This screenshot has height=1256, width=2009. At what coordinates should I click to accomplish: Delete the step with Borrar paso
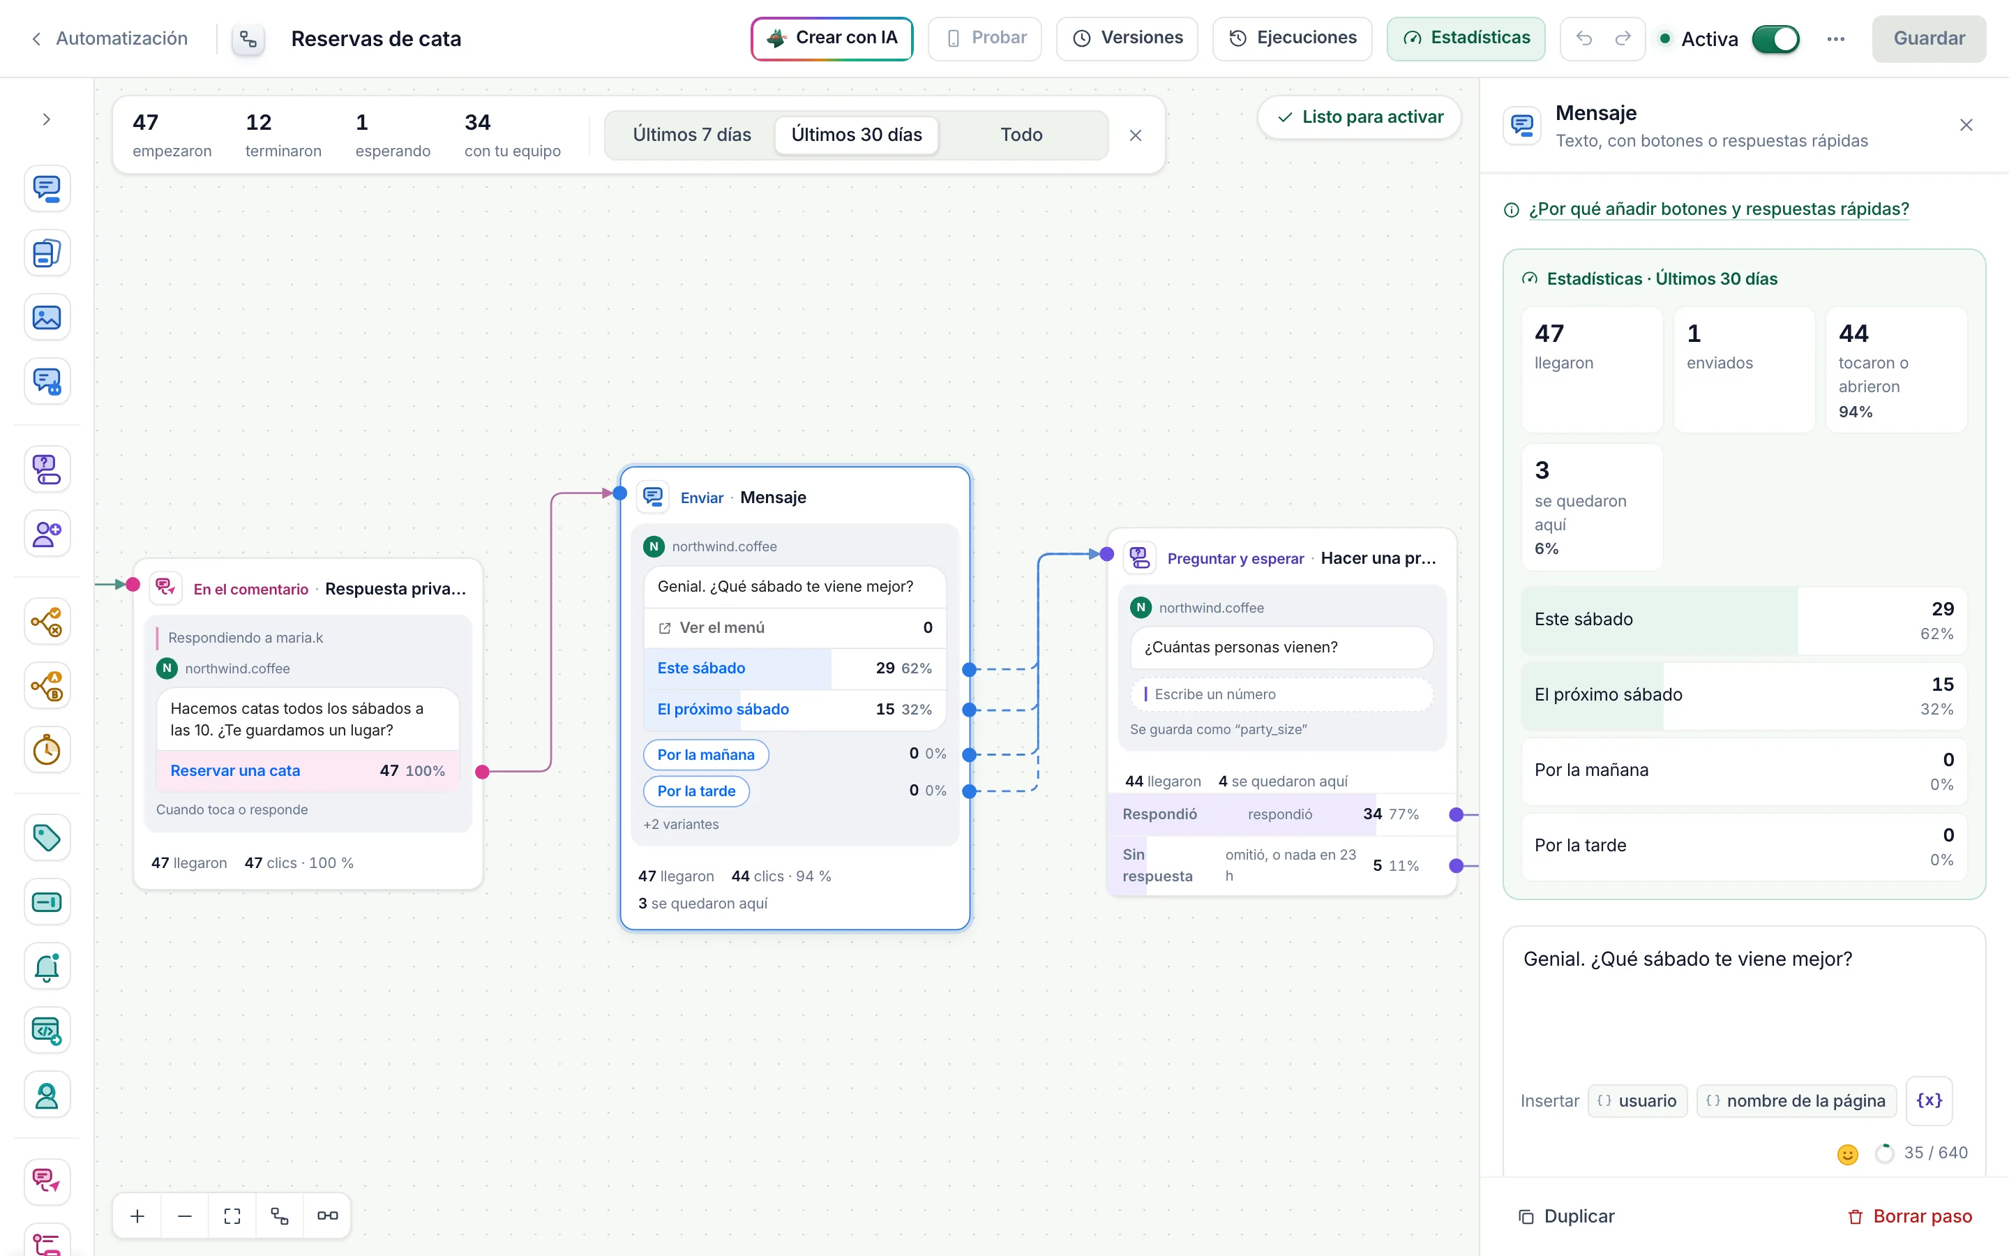click(x=1909, y=1216)
